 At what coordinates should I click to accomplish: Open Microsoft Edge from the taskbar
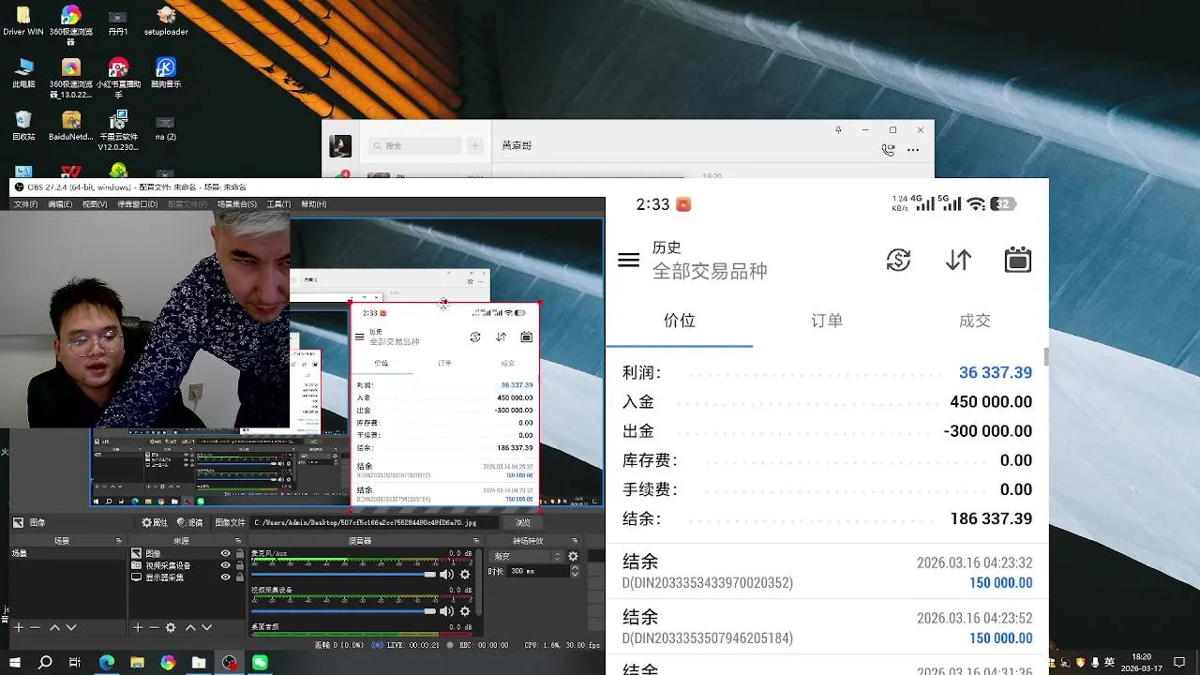click(107, 663)
